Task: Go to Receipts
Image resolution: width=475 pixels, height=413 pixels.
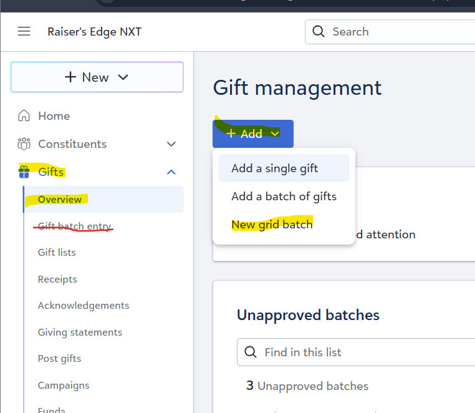Action: pos(57,279)
